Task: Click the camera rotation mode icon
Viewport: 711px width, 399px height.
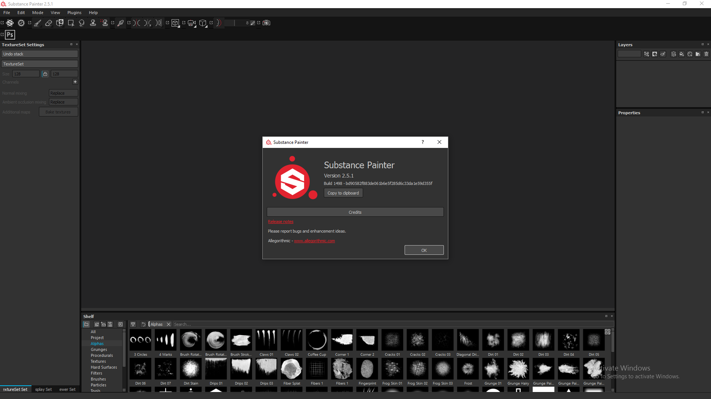Action: (192, 23)
